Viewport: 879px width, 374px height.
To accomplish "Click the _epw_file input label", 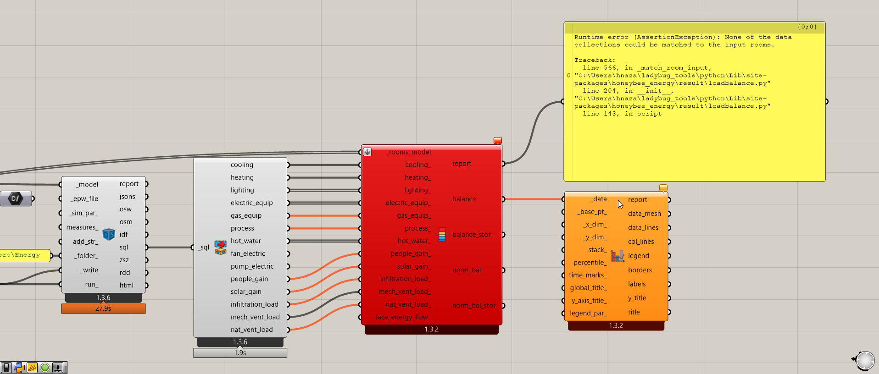I will click(x=84, y=198).
